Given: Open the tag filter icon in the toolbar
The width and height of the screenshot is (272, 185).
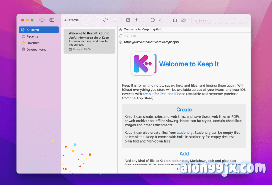Looking at the screenshot, I should click(106, 20).
